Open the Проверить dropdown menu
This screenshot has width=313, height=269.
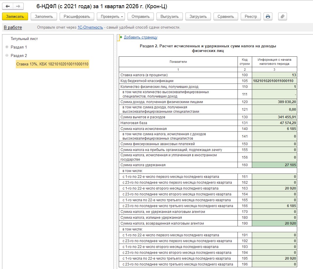click(x=111, y=16)
